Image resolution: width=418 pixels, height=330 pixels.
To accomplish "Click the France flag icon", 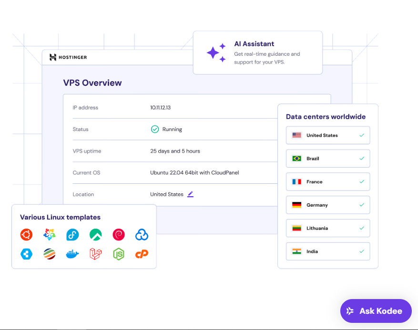I will coord(297,181).
